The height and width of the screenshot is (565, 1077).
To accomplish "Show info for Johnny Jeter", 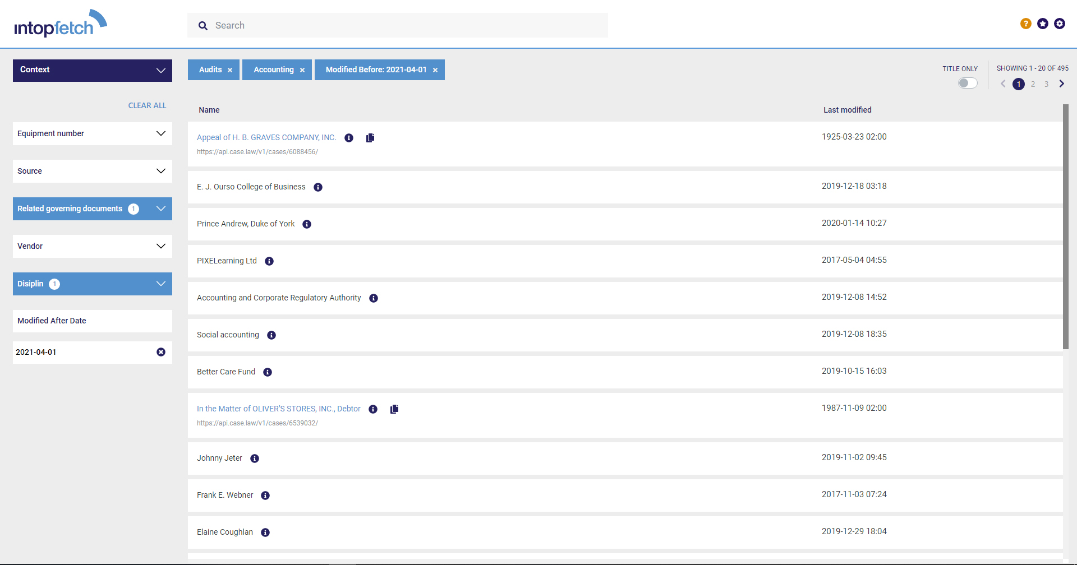I will pyautogui.click(x=255, y=459).
